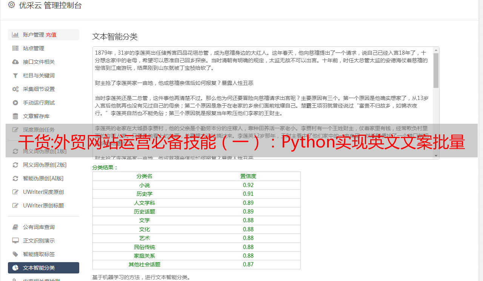The width and height of the screenshot is (483, 281).
Task: Select the 历史话题 category cell
Action: tap(145, 212)
